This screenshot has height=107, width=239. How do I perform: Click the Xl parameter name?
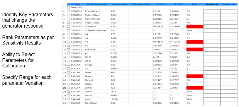pos(86,53)
